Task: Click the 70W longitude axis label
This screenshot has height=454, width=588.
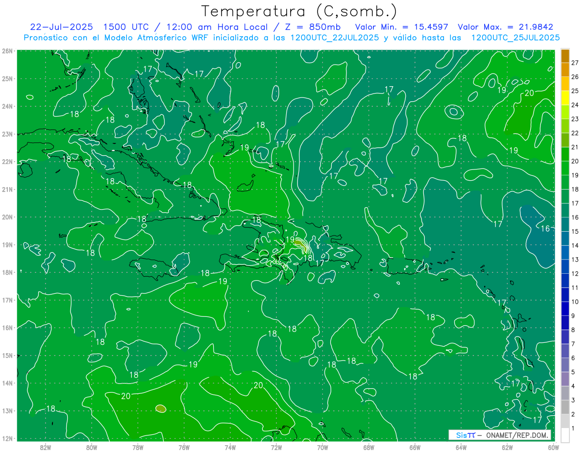Action: (x=322, y=447)
